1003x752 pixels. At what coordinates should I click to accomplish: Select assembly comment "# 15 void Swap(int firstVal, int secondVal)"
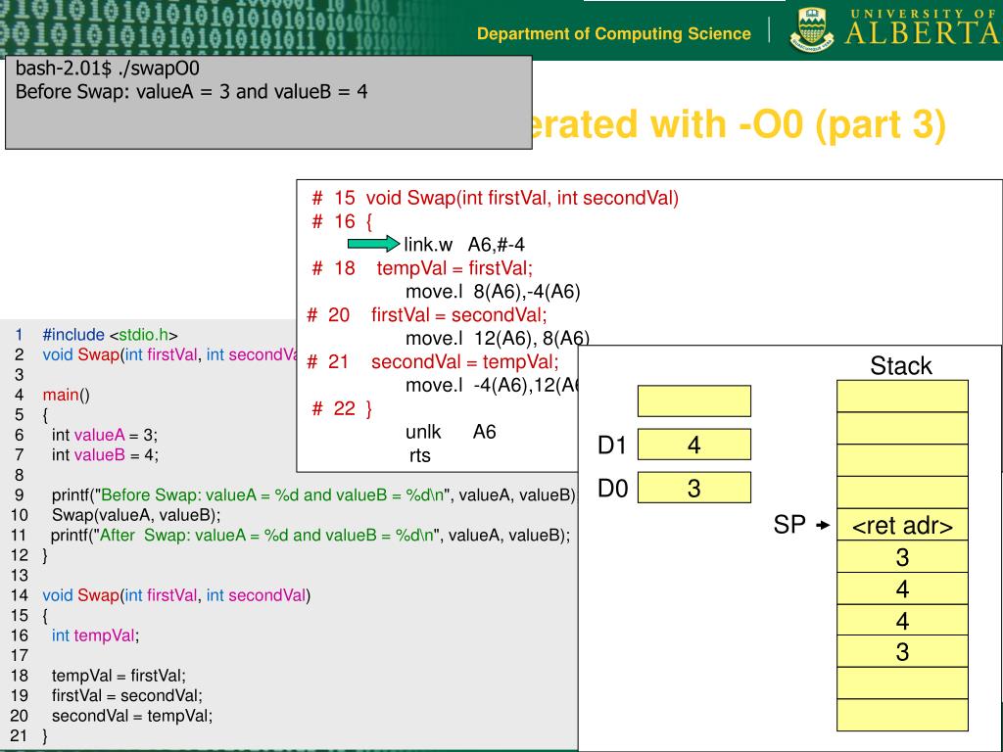click(495, 198)
